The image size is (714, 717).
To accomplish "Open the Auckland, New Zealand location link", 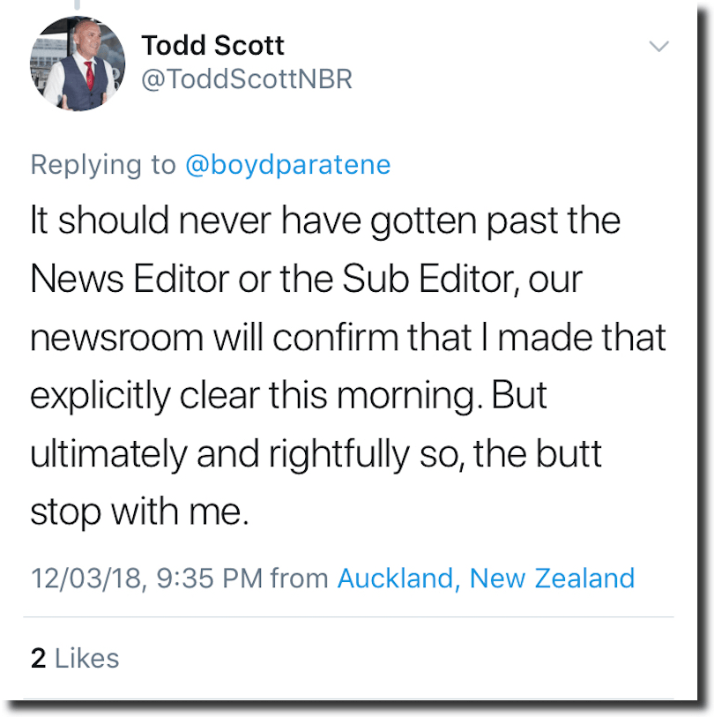I will 486,579.
